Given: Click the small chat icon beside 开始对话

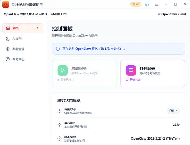Looking at the screenshot, I should [x=127, y=80].
